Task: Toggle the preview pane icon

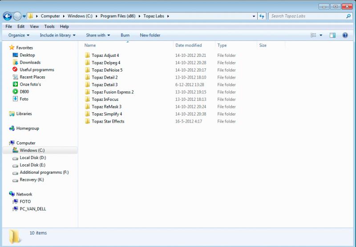Action: pyautogui.click(x=332, y=35)
